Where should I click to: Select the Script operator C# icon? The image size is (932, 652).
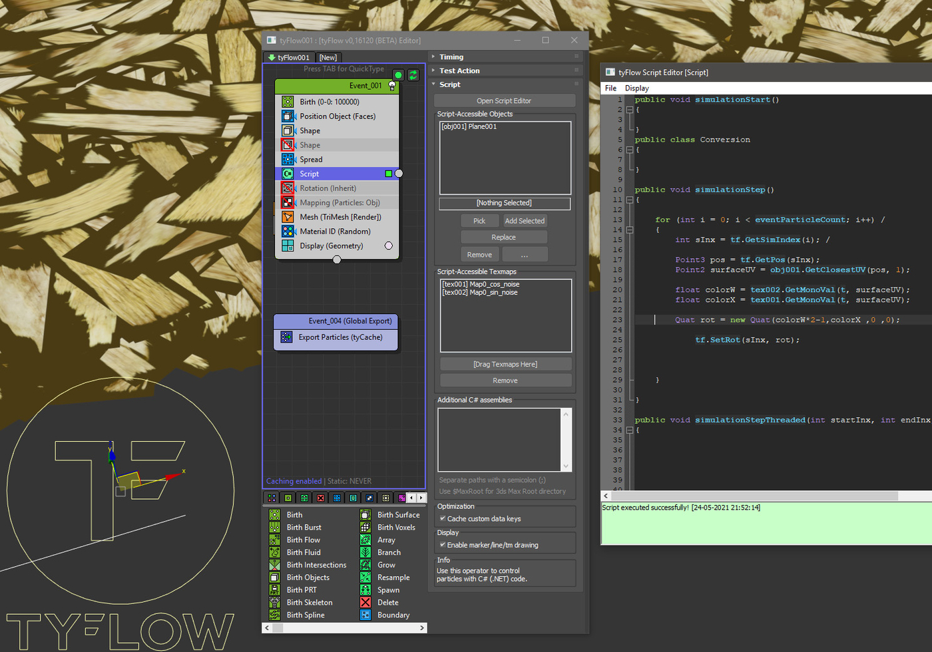(288, 174)
